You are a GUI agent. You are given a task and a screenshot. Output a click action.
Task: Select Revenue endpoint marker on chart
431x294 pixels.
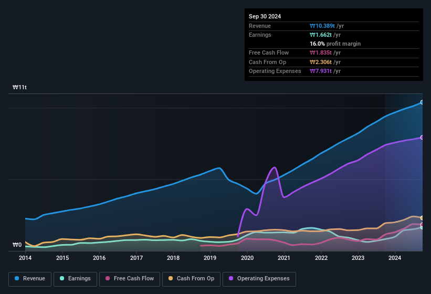[422, 102]
